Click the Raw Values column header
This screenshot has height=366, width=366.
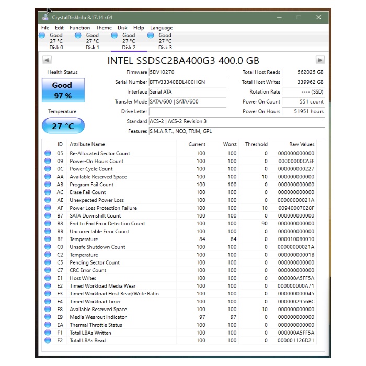pos(302,144)
